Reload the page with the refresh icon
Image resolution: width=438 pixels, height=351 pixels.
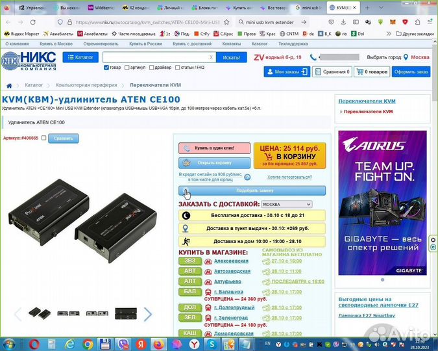(x=33, y=22)
